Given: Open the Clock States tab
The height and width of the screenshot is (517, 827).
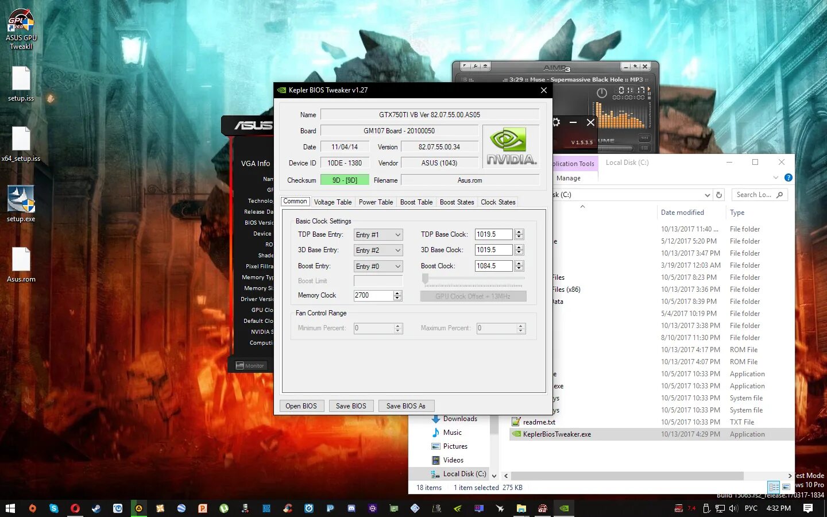Looking at the screenshot, I should click(498, 202).
